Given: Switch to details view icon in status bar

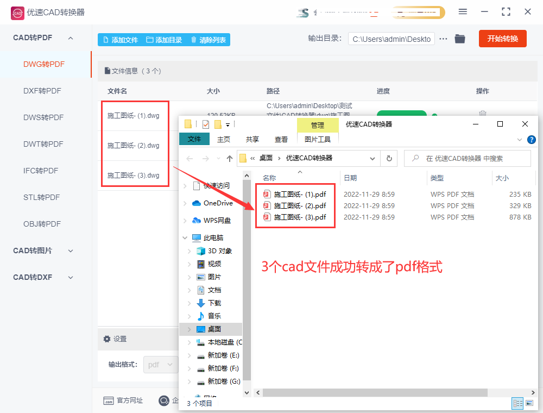Looking at the screenshot, I should pyautogui.click(x=517, y=403).
